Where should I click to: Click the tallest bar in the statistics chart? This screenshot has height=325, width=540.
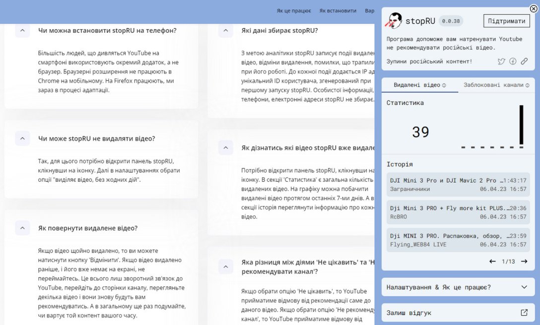521,124
